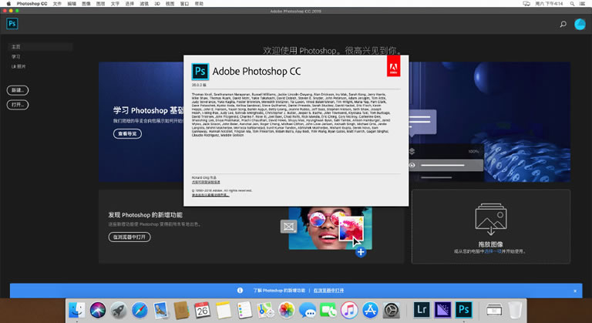Open Photos app from the Dock

click(x=286, y=310)
